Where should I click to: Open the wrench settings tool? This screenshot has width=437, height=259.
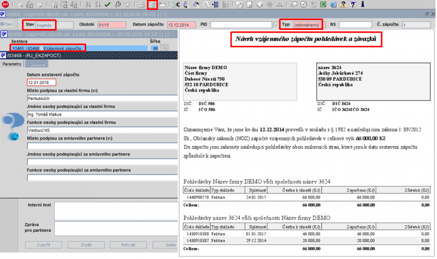tap(117, 4)
